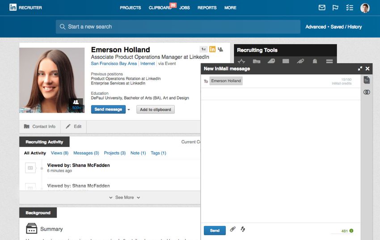Click the Edit profile button
This screenshot has height=240, width=380.
(x=74, y=126)
